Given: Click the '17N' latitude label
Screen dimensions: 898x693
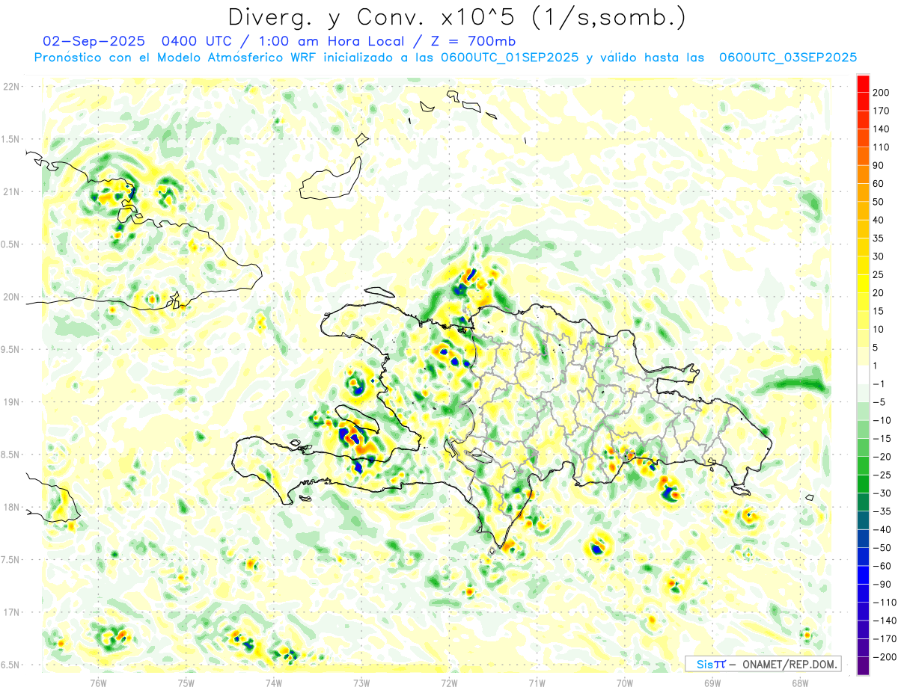Looking at the screenshot, I should (10, 612).
